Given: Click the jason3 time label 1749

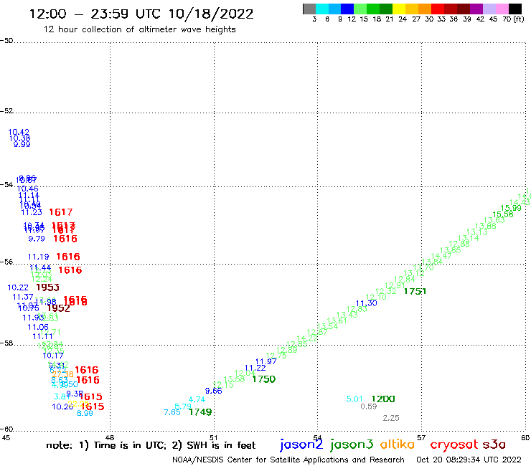Looking at the screenshot, I should (x=200, y=412).
